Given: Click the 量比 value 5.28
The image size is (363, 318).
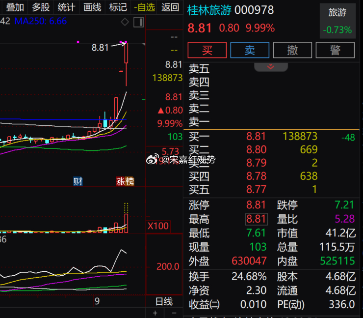Looking at the screenshot, I should pyautogui.click(x=345, y=219).
